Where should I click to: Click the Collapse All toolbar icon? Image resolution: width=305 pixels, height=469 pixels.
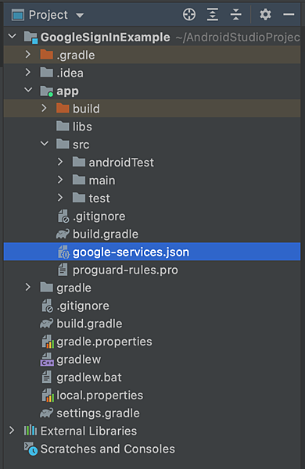click(x=236, y=14)
